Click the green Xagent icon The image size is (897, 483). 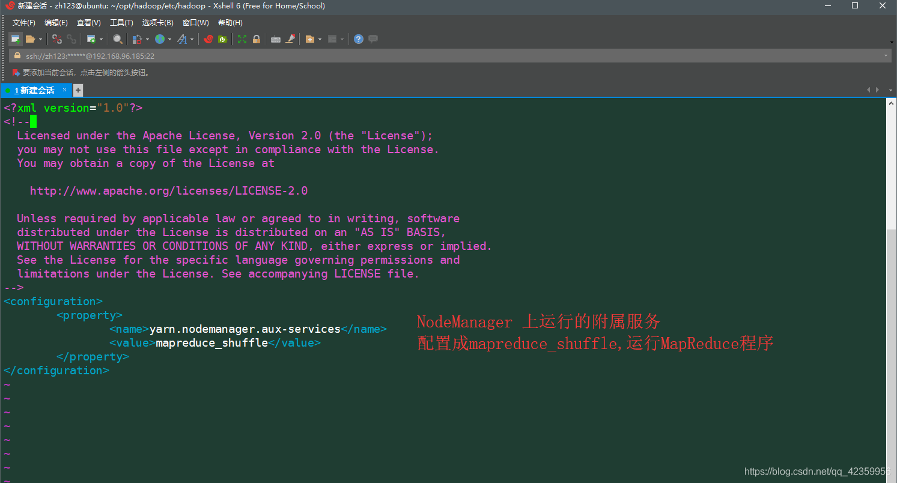tap(222, 39)
